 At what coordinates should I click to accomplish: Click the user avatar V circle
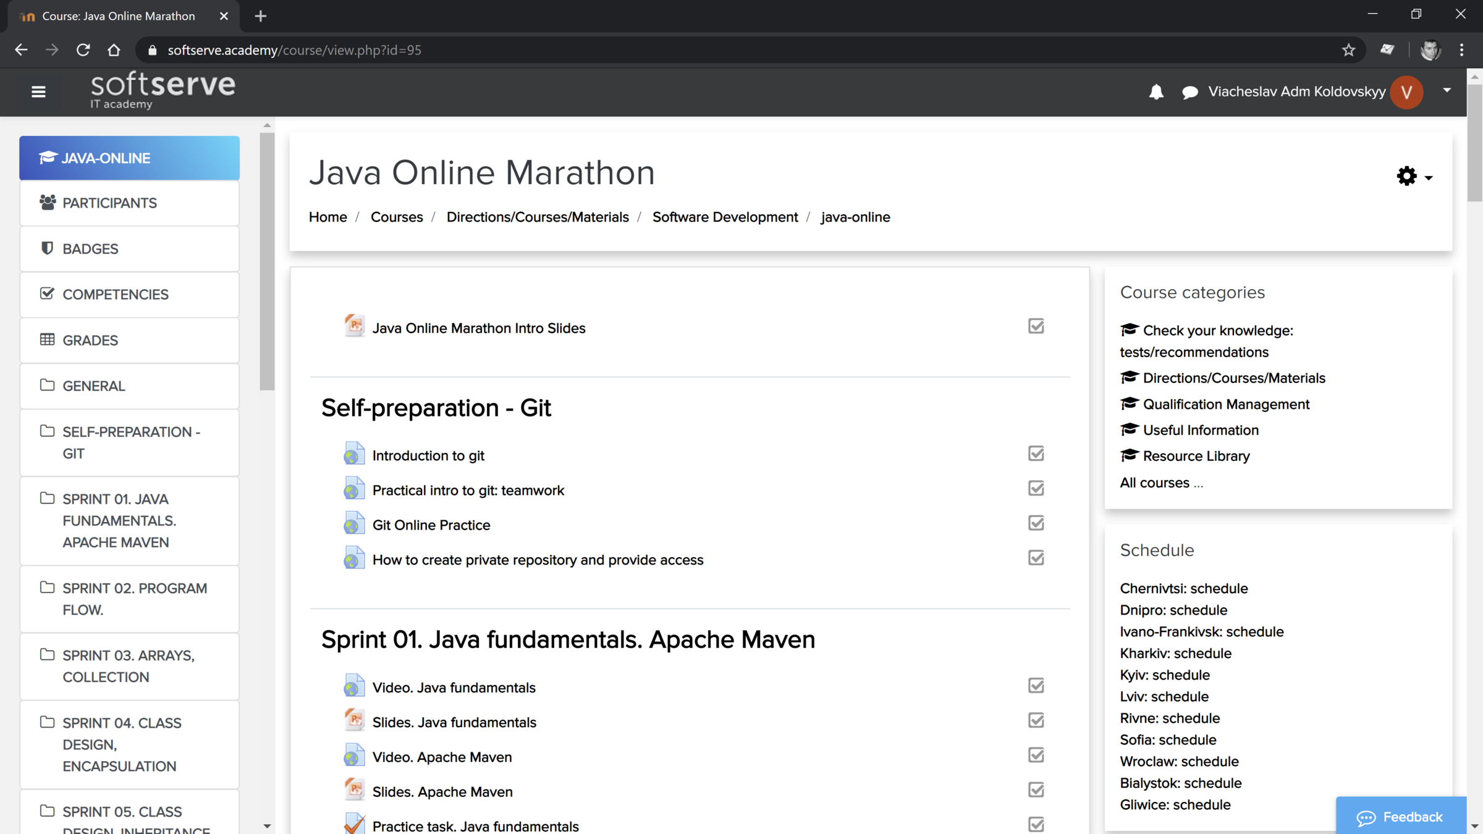(1406, 92)
